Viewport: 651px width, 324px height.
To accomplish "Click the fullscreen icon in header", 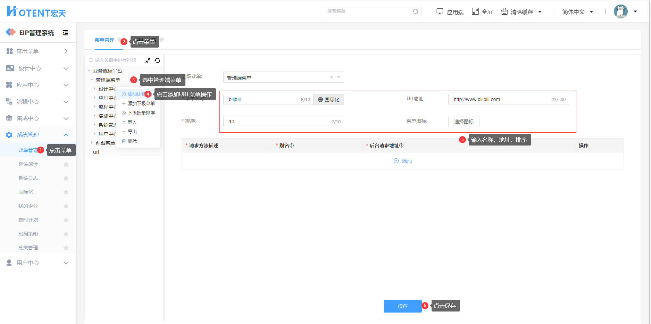I will (475, 11).
